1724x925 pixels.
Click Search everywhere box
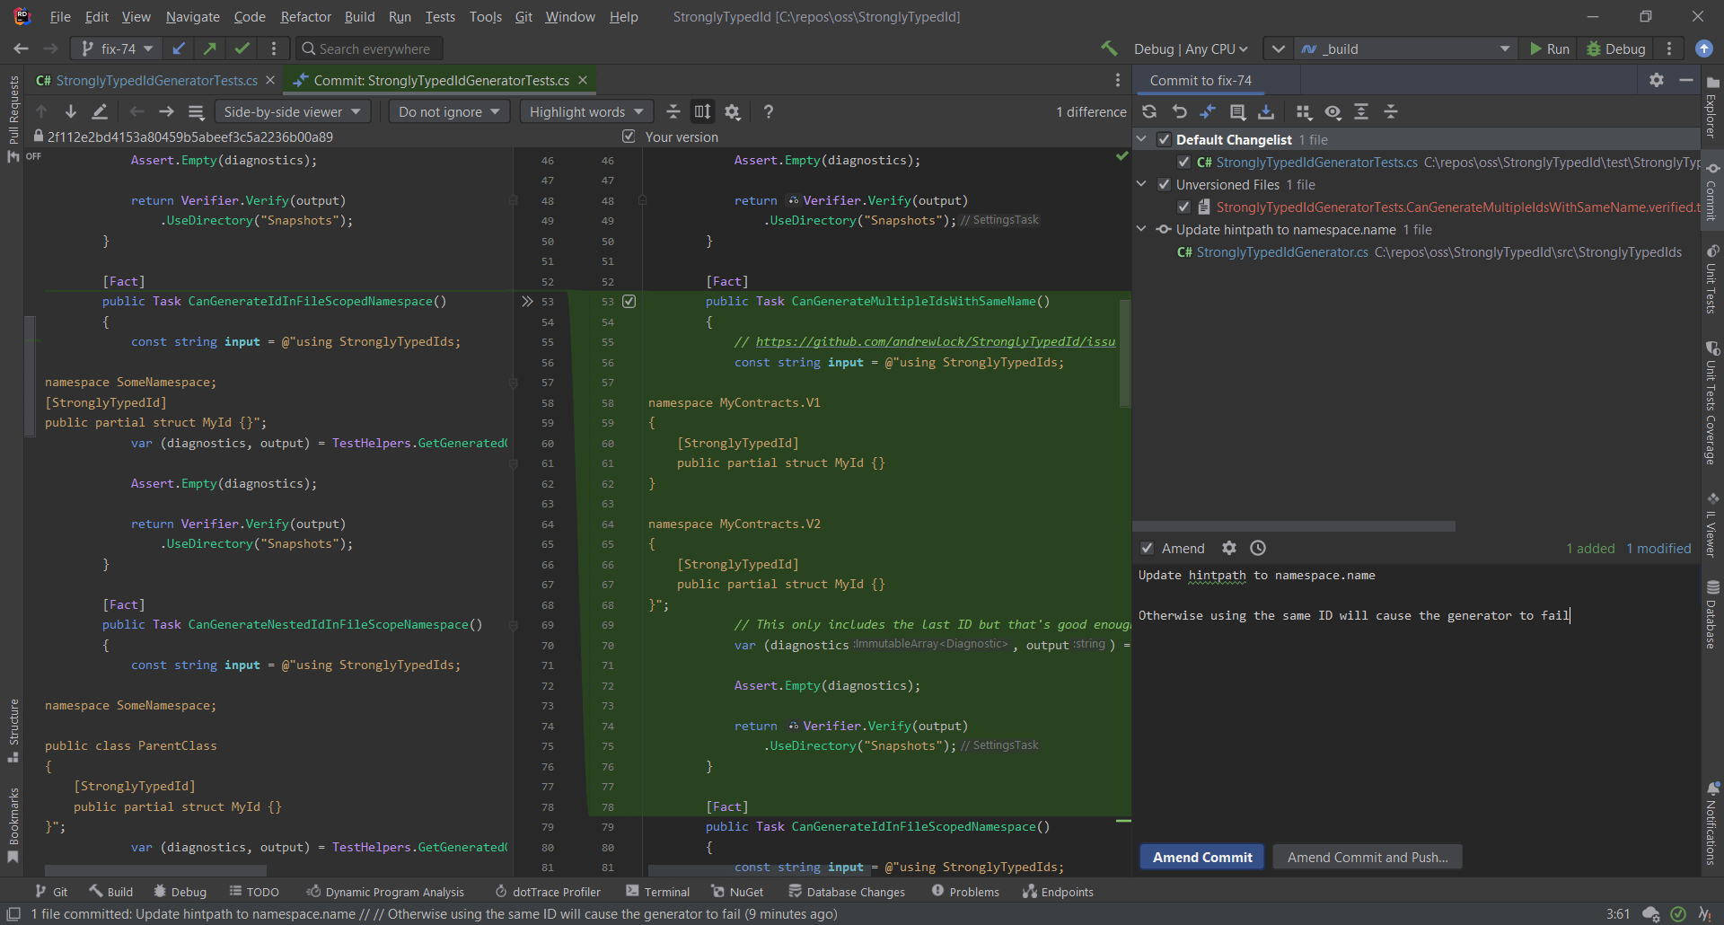(x=370, y=48)
